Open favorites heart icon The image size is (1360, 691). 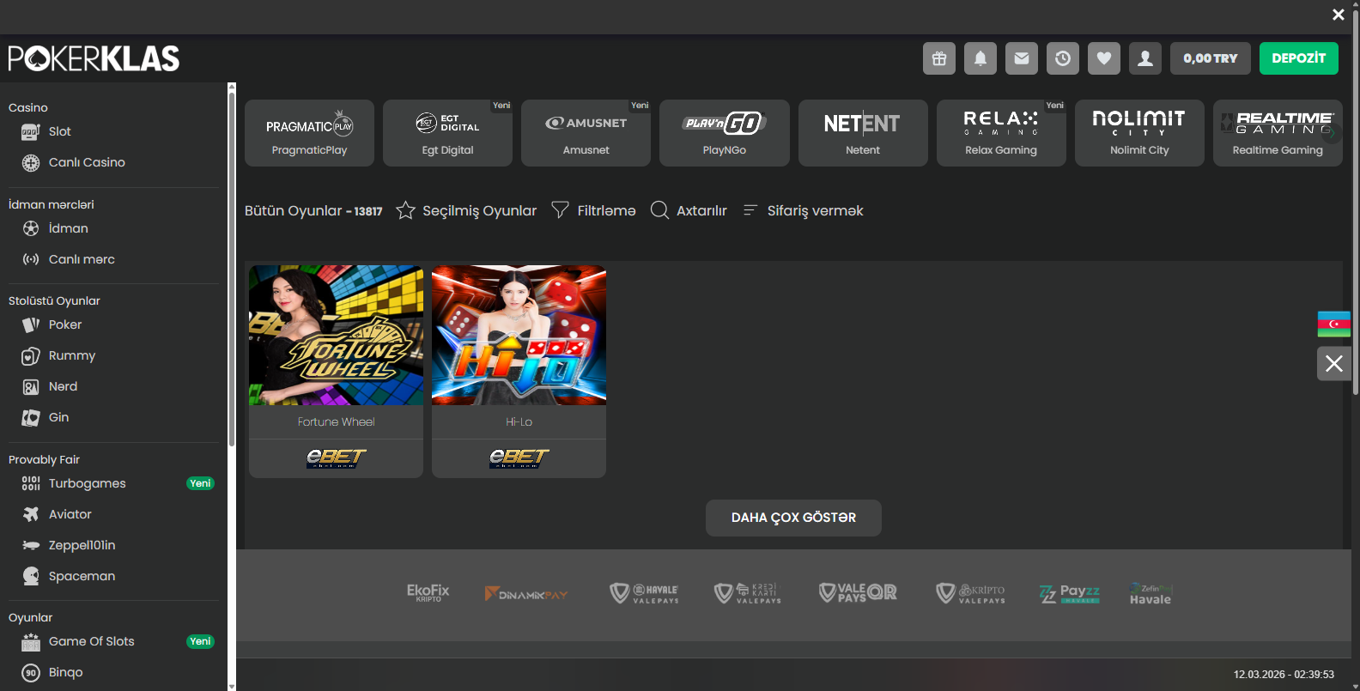(x=1104, y=58)
